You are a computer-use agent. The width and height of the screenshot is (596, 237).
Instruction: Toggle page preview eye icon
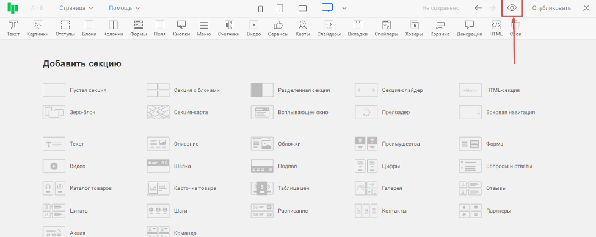point(512,8)
